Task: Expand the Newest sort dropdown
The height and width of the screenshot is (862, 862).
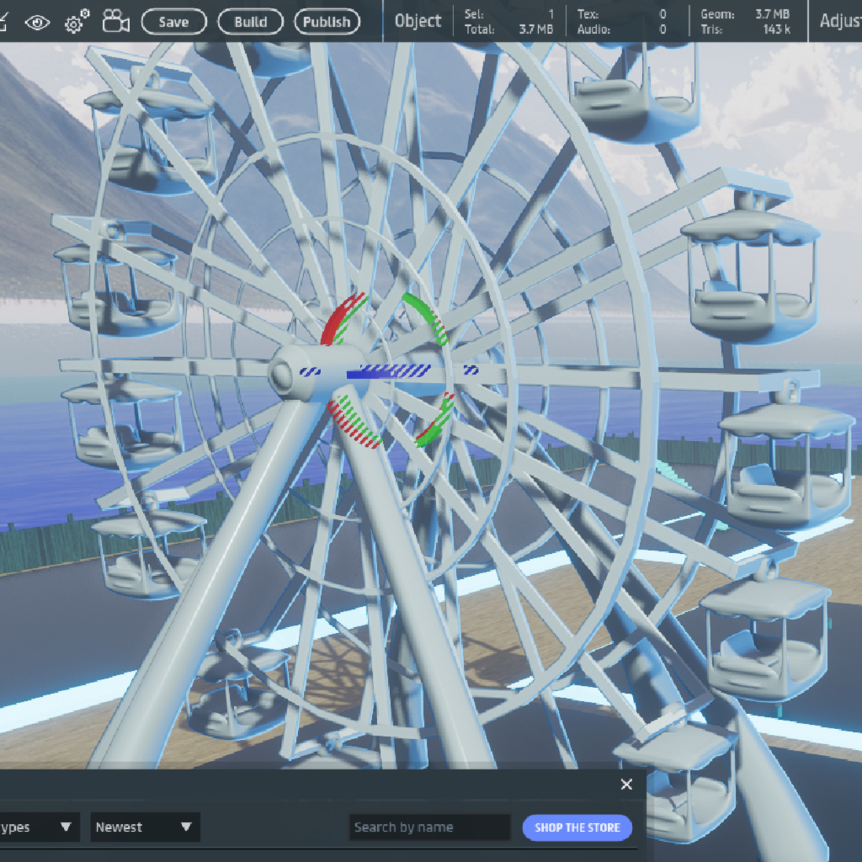Action: click(144, 827)
